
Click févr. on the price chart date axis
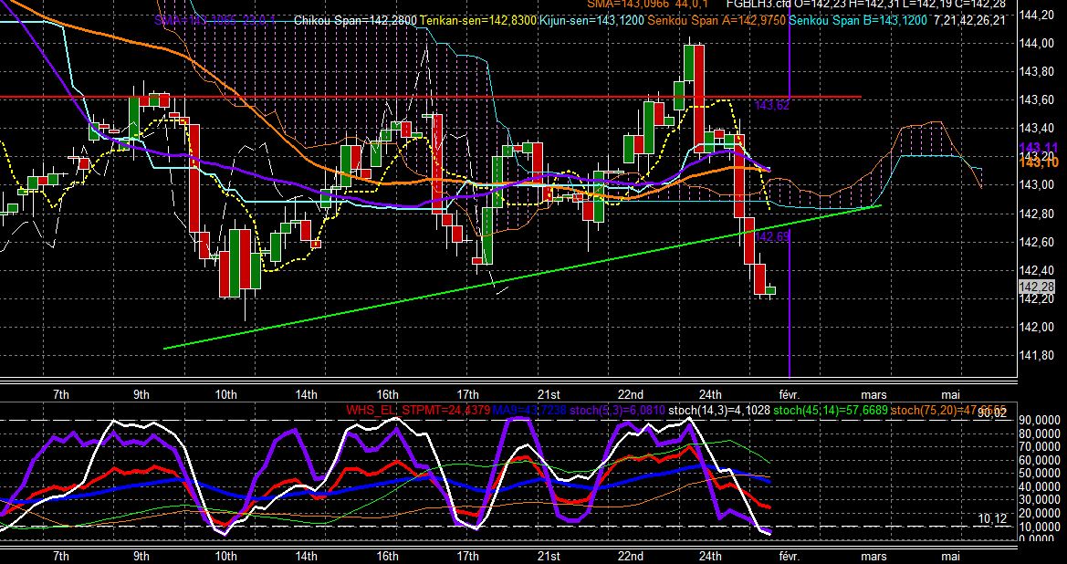790,394
